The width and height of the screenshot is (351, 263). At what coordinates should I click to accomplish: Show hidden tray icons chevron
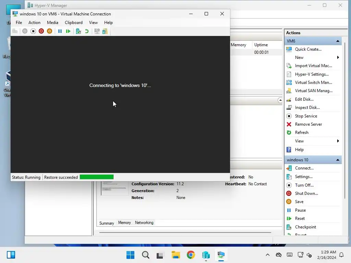(267, 255)
